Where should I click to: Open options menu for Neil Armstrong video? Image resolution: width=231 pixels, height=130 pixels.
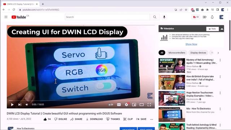[220, 60]
